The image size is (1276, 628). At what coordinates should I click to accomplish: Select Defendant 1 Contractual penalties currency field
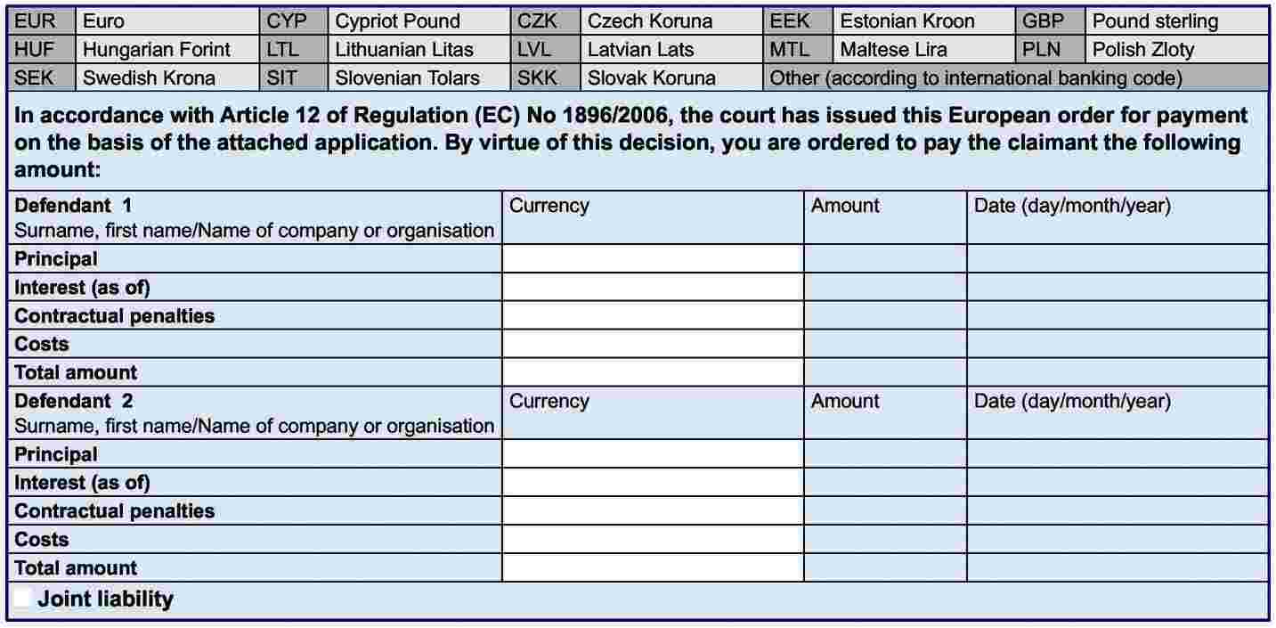[x=653, y=316]
